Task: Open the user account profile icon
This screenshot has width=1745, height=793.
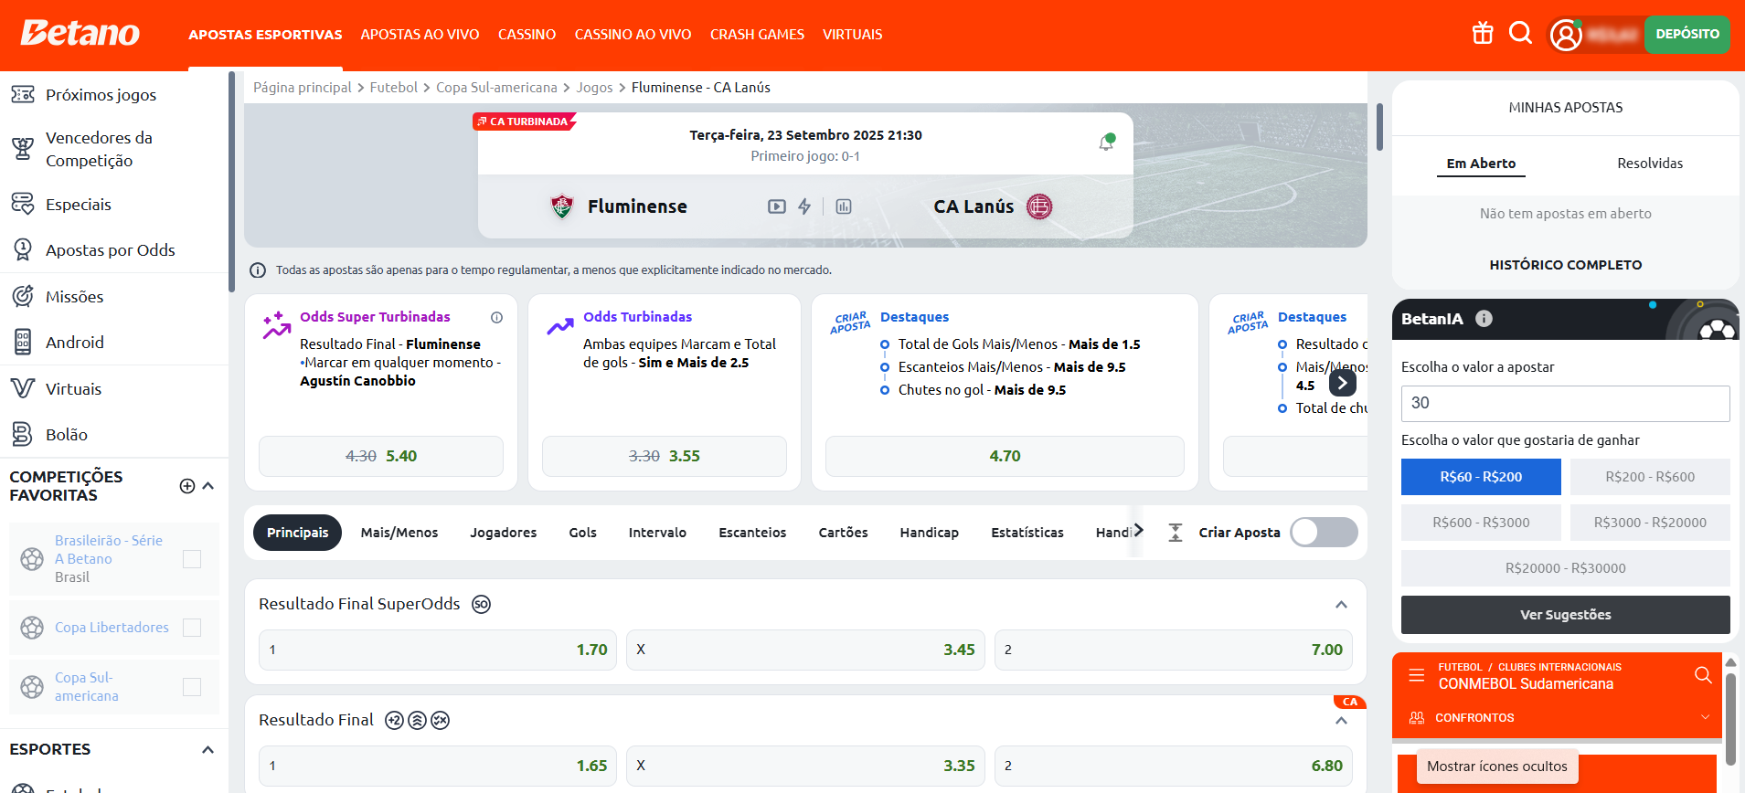Action: (1566, 35)
